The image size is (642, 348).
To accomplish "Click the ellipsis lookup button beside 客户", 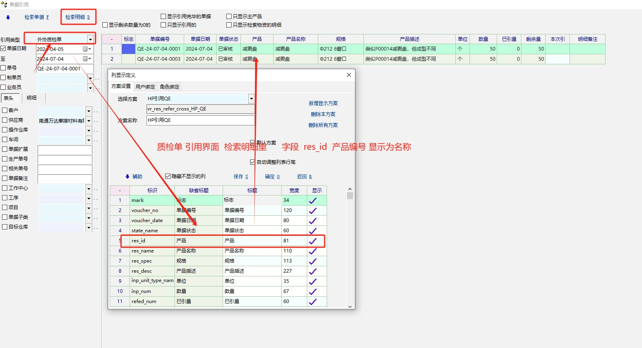I will tap(96, 111).
